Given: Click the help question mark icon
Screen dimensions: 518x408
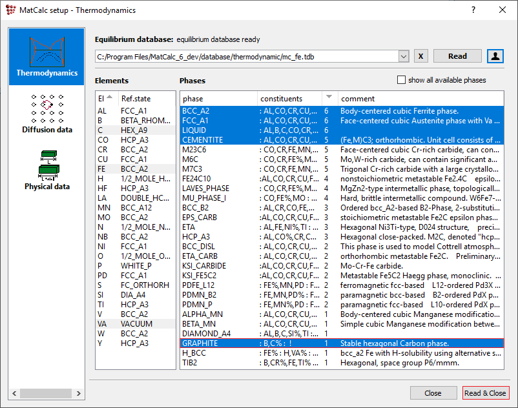Looking at the screenshot, I should tap(473, 10).
